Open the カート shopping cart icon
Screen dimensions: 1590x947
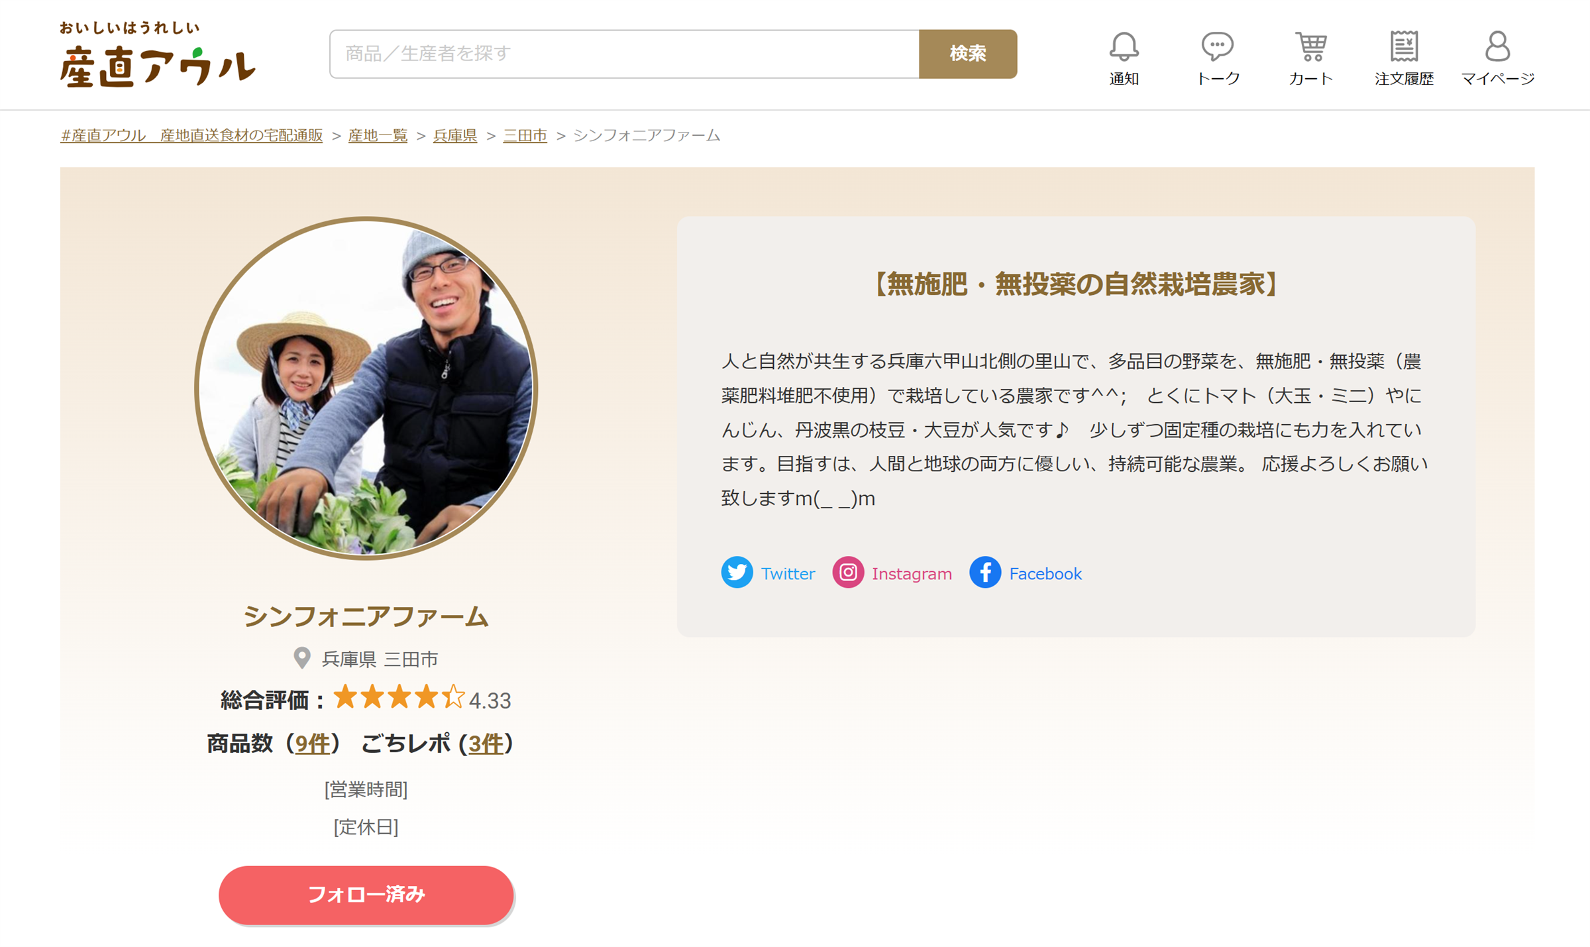click(x=1311, y=46)
